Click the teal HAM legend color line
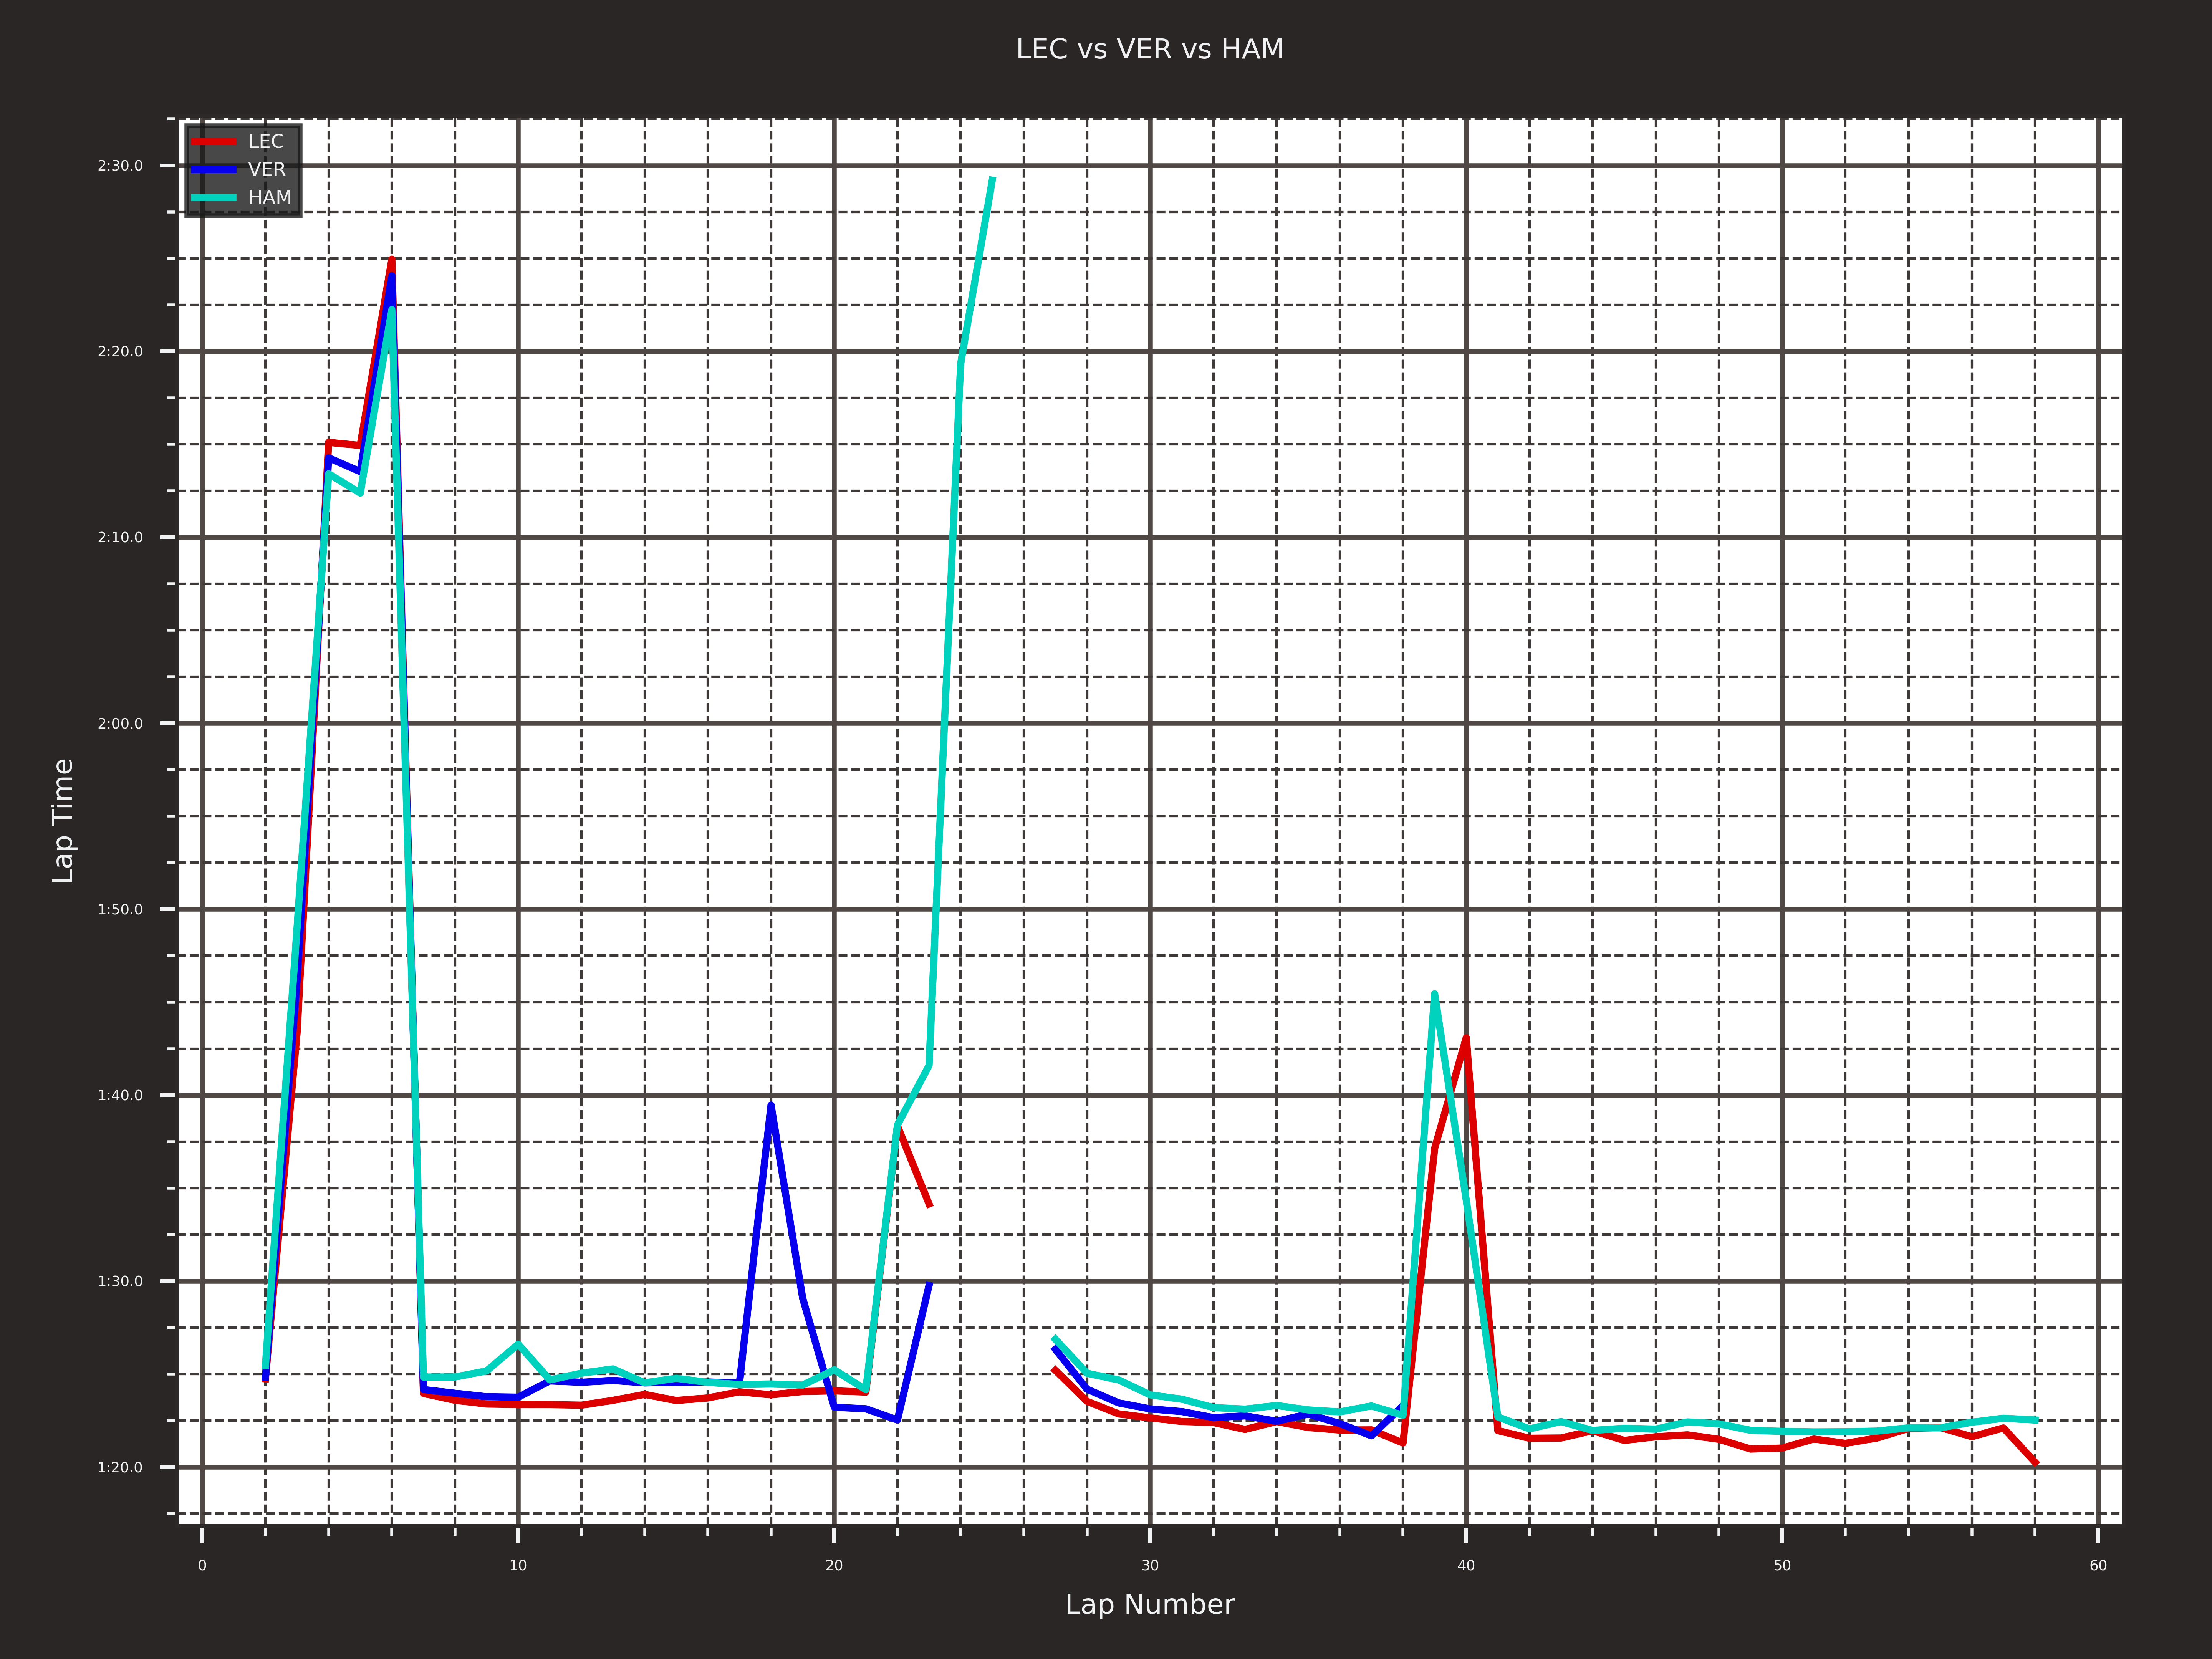The width and height of the screenshot is (2212, 1659). (x=214, y=198)
